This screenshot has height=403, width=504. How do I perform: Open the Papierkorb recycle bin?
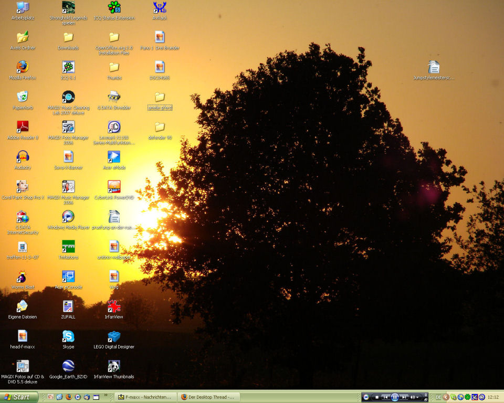click(22, 97)
